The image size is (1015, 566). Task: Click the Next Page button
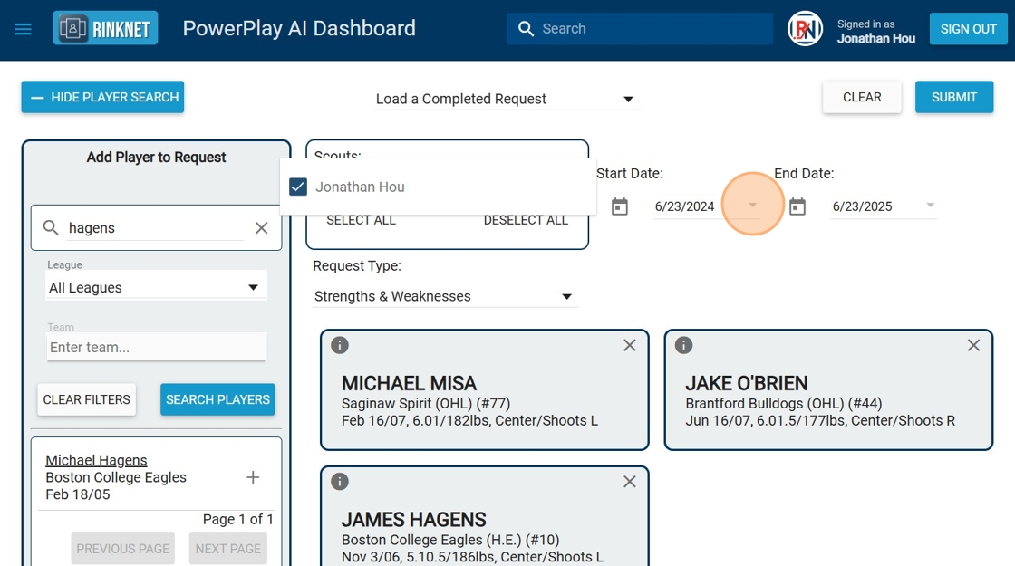point(227,549)
